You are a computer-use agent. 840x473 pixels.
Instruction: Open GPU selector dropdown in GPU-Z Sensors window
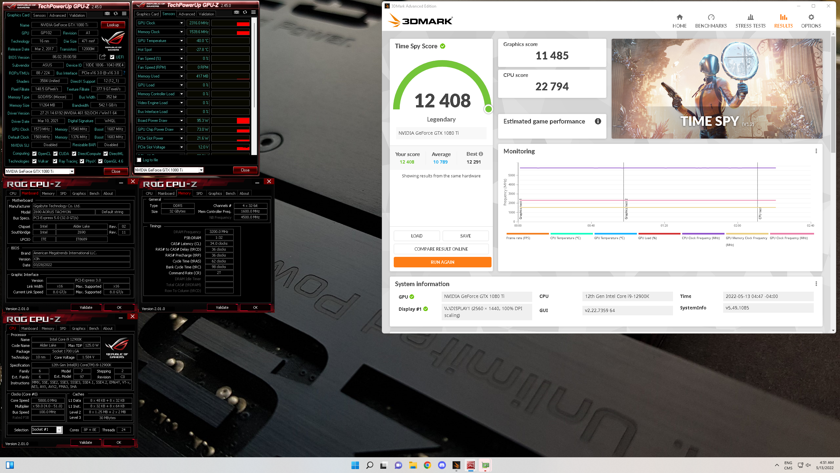click(x=201, y=170)
